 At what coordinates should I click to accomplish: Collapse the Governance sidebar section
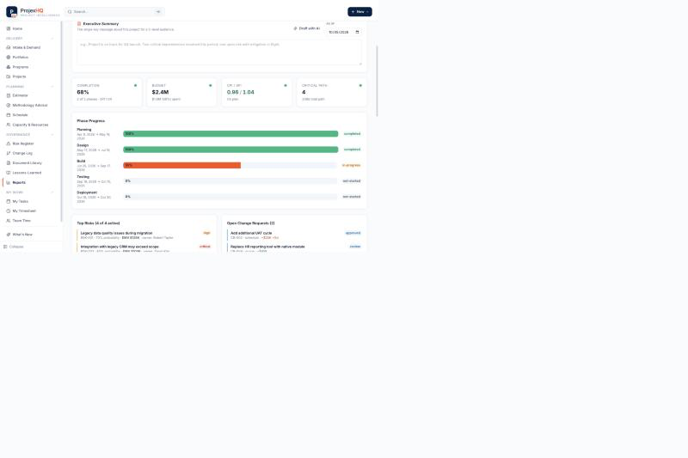point(52,135)
